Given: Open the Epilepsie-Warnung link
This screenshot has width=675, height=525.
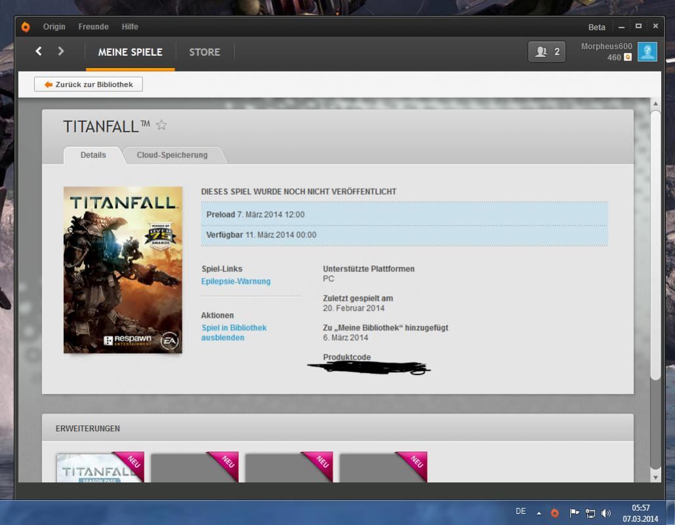Looking at the screenshot, I should 236,281.
